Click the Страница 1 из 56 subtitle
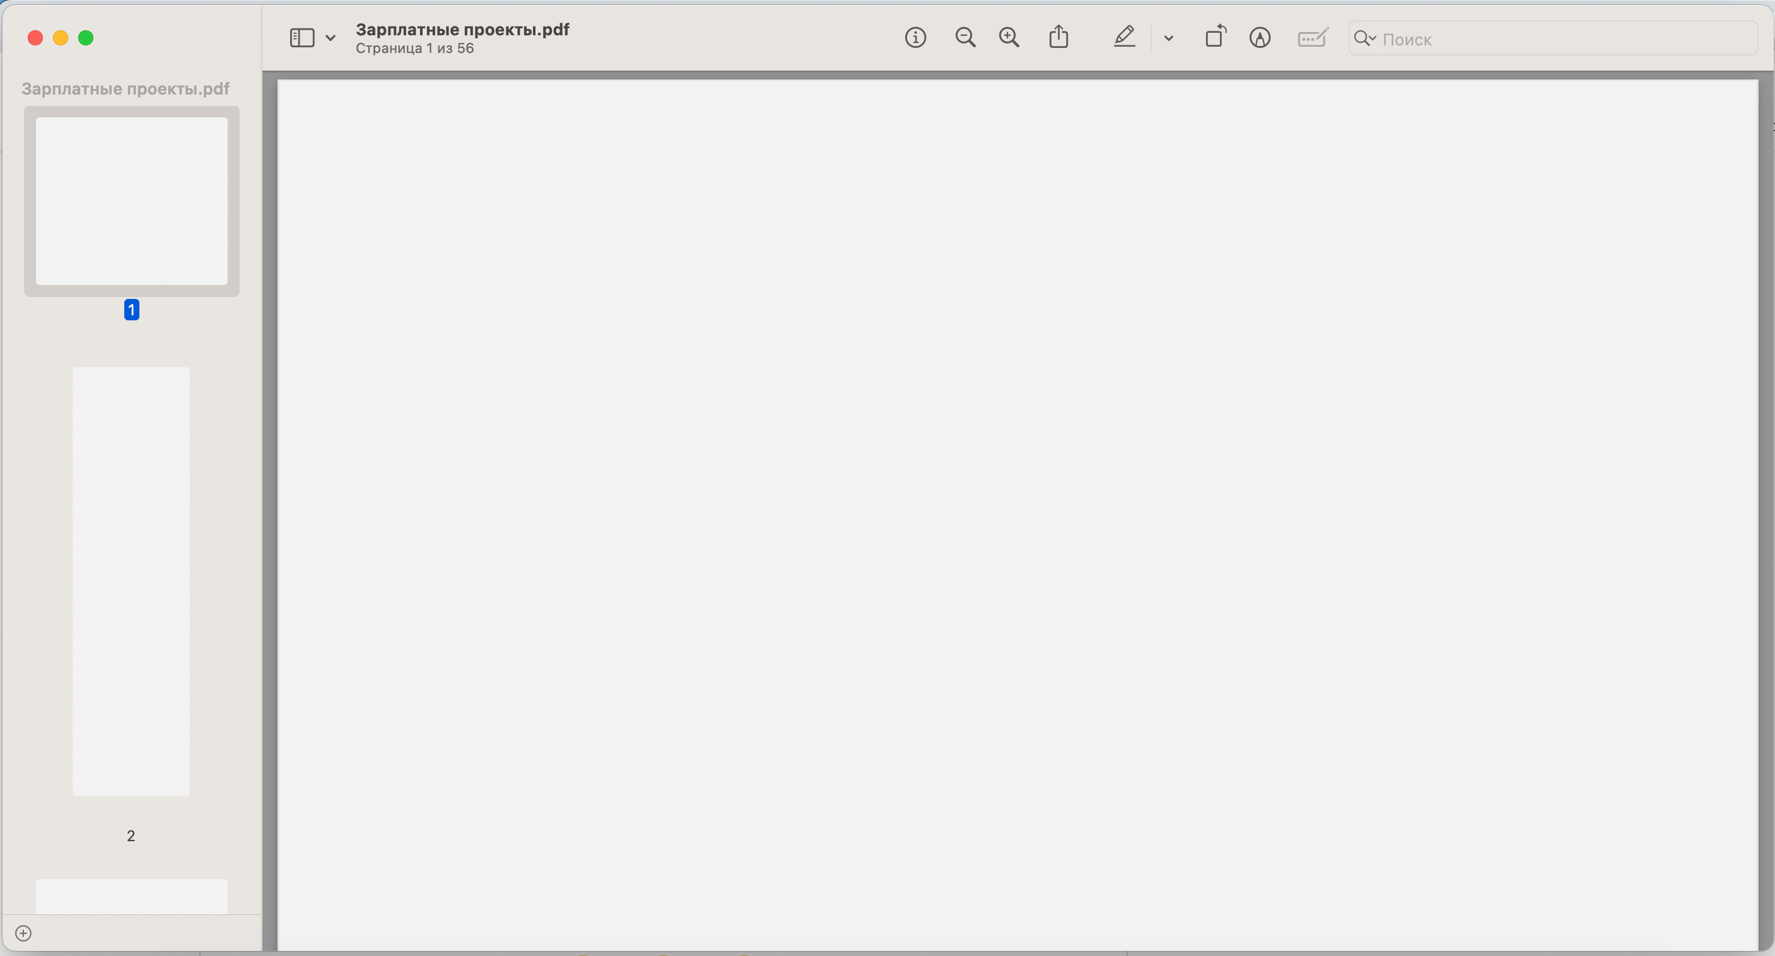The height and width of the screenshot is (956, 1775). point(415,48)
